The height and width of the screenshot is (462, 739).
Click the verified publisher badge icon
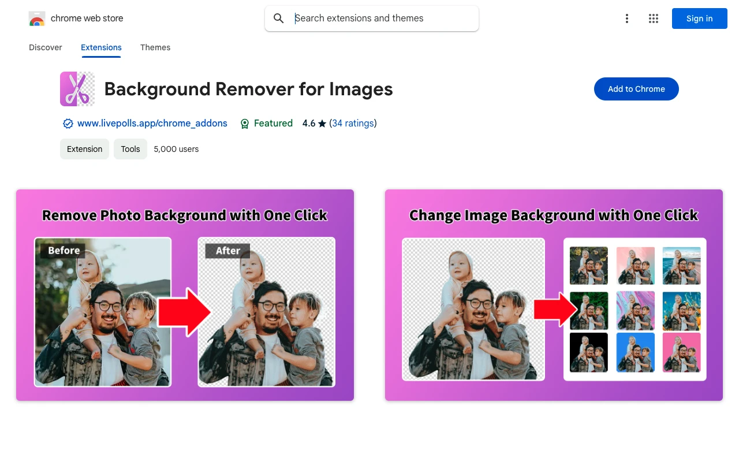point(68,124)
